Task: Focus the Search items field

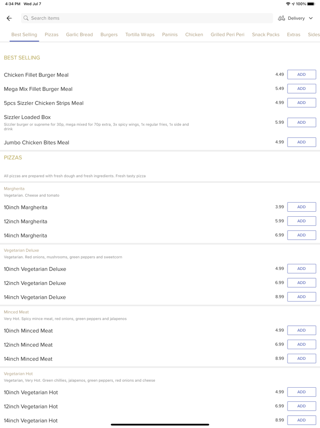Action: [147, 18]
